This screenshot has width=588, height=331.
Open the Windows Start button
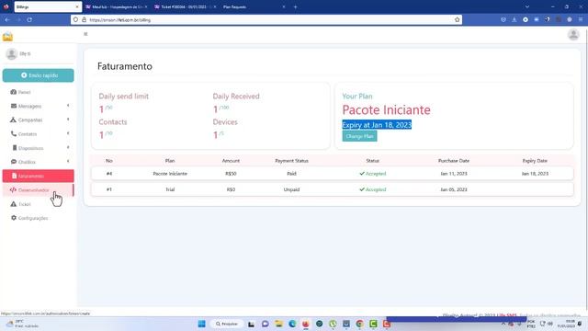[x=202, y=324]
